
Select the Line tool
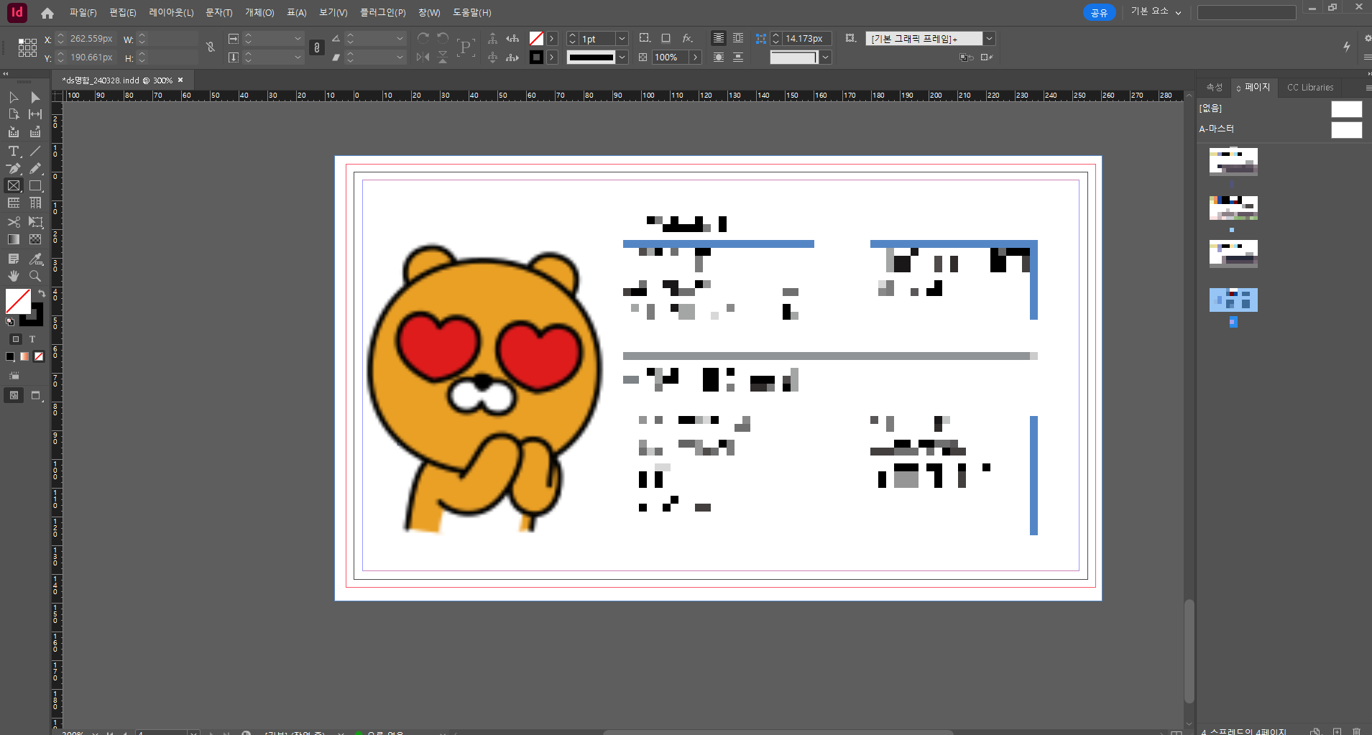[35, 151]
